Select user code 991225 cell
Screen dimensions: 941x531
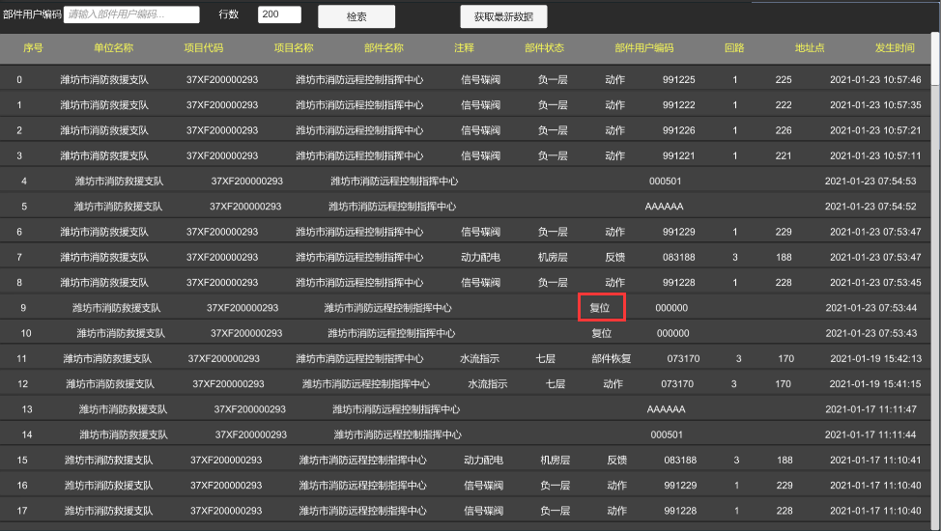pos(679,80)
